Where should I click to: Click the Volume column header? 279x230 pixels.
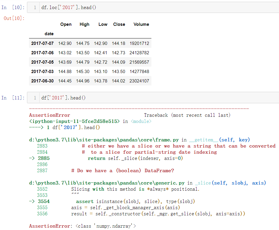click(x=141, y=24)
